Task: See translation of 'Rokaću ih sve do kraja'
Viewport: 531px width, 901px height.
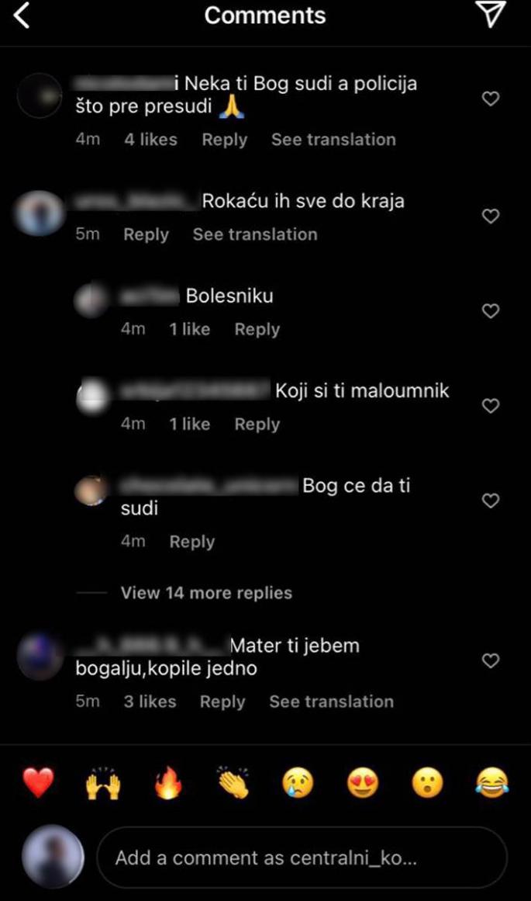Action: (x=255, y=234)
